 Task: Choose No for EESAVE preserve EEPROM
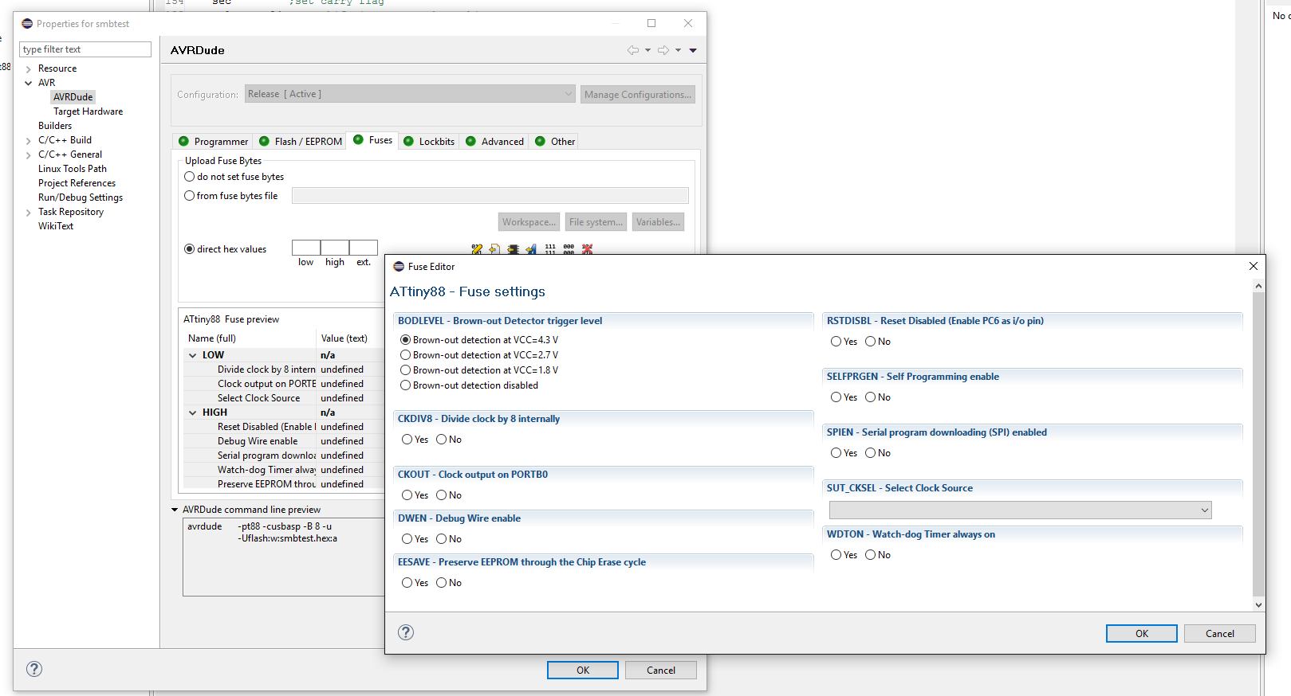pyautogui.click(x=441, y=583)
